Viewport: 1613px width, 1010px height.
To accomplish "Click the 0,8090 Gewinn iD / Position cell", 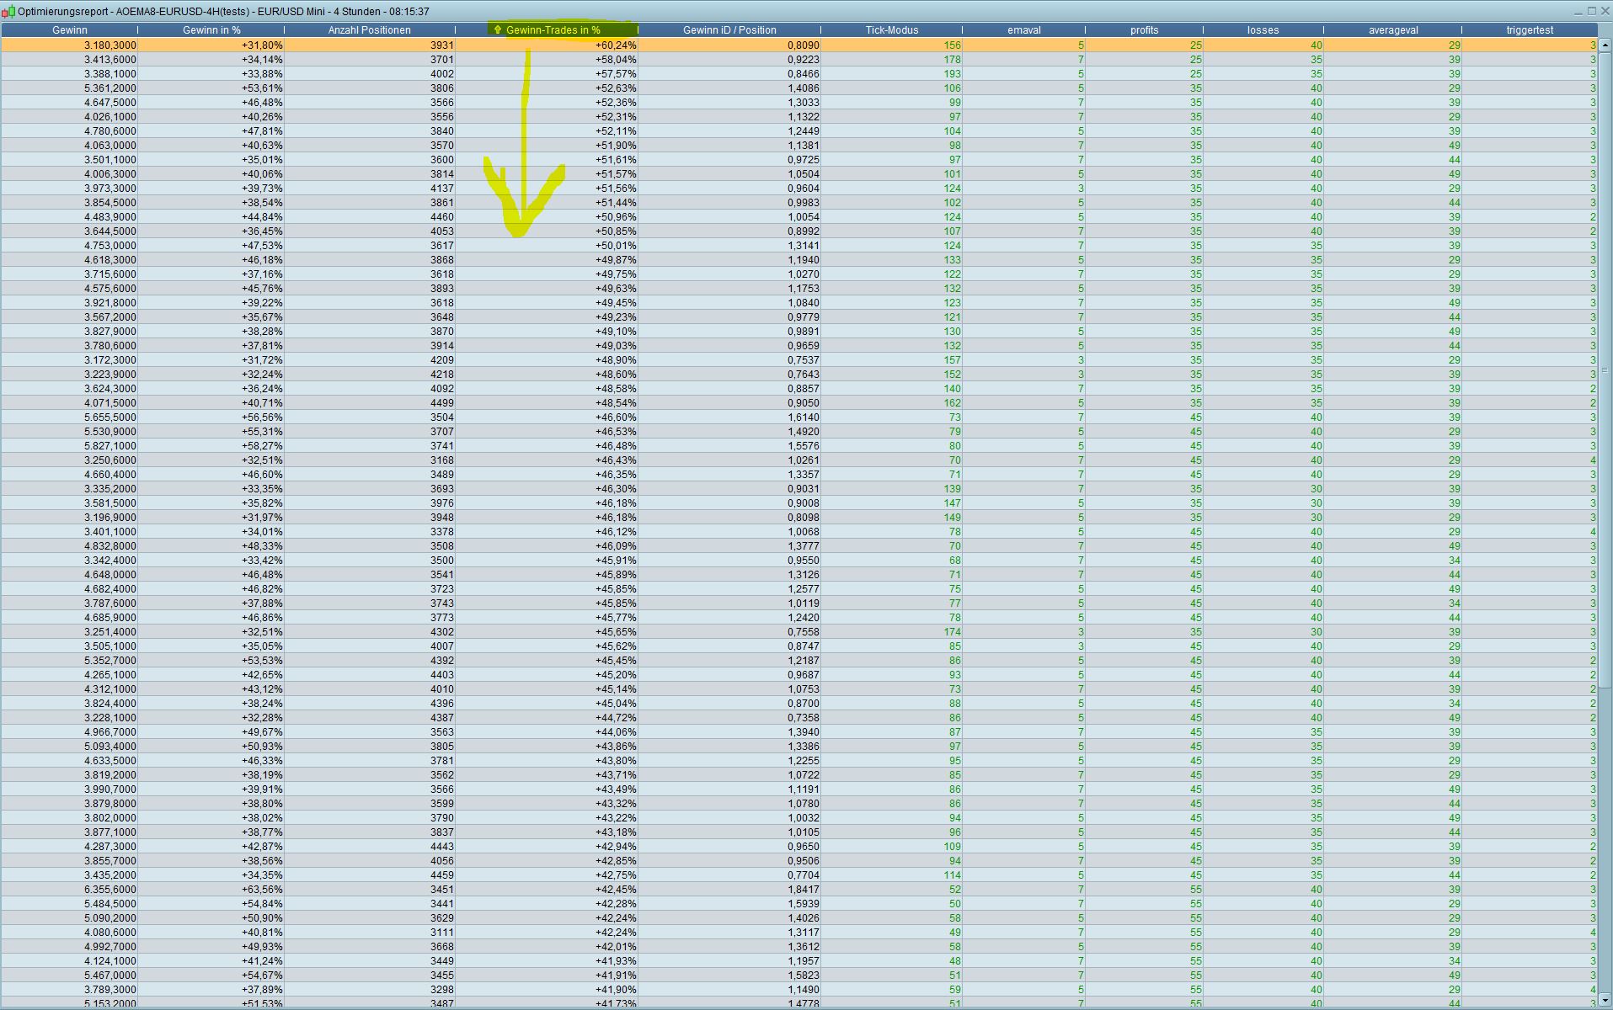I will tap(729, 45).
